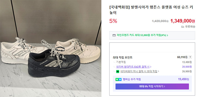Click the 최대 적립 포인트 heading
Screen dimensions: 202x97
tap(122, 57)
